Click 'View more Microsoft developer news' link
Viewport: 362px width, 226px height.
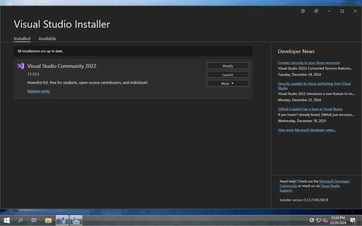coord(307,130)
